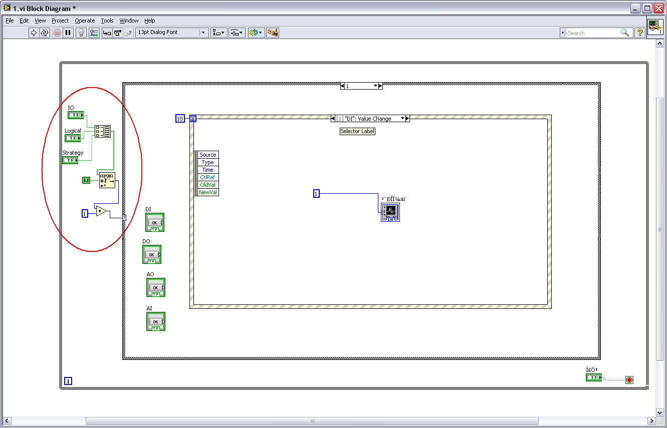The height and width of the screenshot is (428, 667).
Task: Open the Tools menu
Action: click(107, 21)
